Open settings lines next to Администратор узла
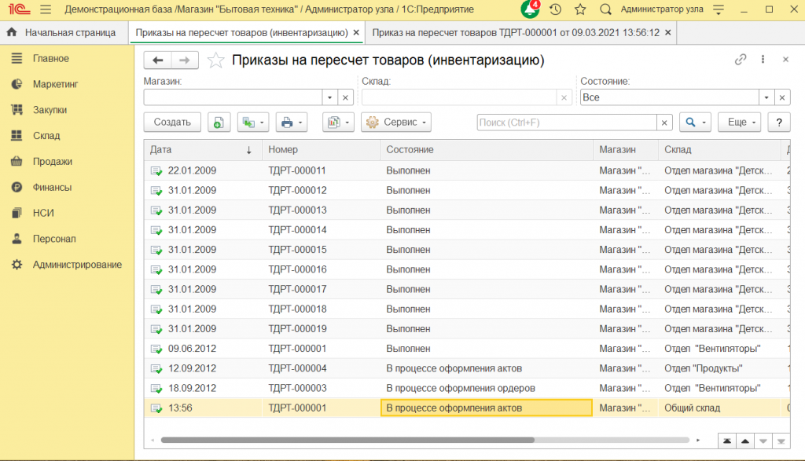This screenshot has width=805, height=461. pyautogui.click(x=719, y=9)
